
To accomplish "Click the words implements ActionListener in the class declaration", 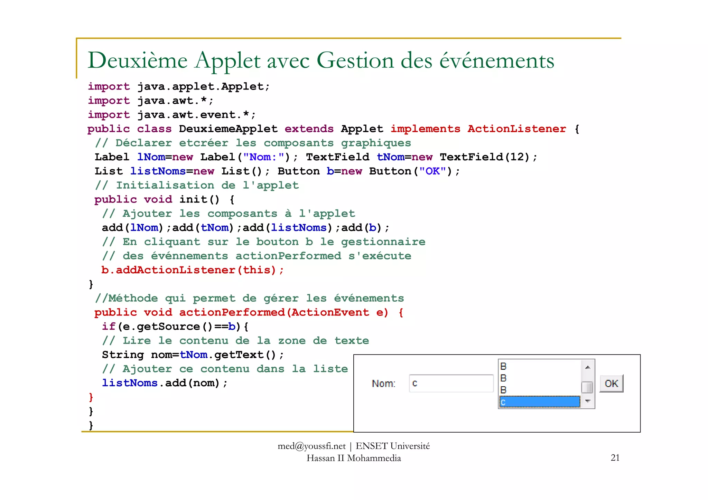I will pyautogui.click(x=478, y=129).
